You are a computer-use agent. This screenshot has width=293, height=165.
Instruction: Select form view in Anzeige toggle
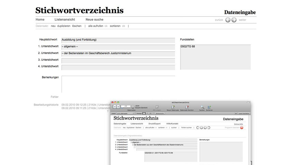point(144,113)
